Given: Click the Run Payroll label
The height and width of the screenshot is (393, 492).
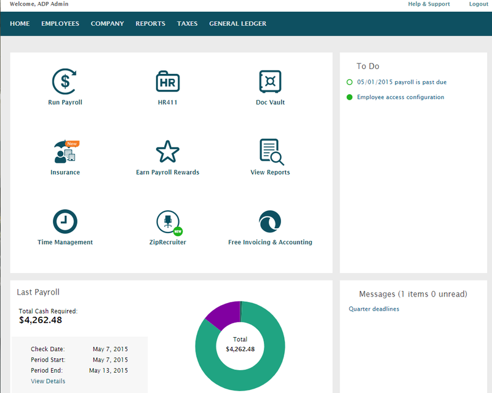Looking at the screenshot, I should [65, 102].
